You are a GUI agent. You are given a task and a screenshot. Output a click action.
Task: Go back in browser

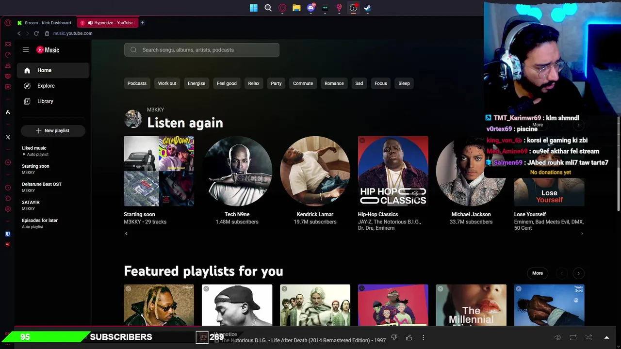click(19, 33)
